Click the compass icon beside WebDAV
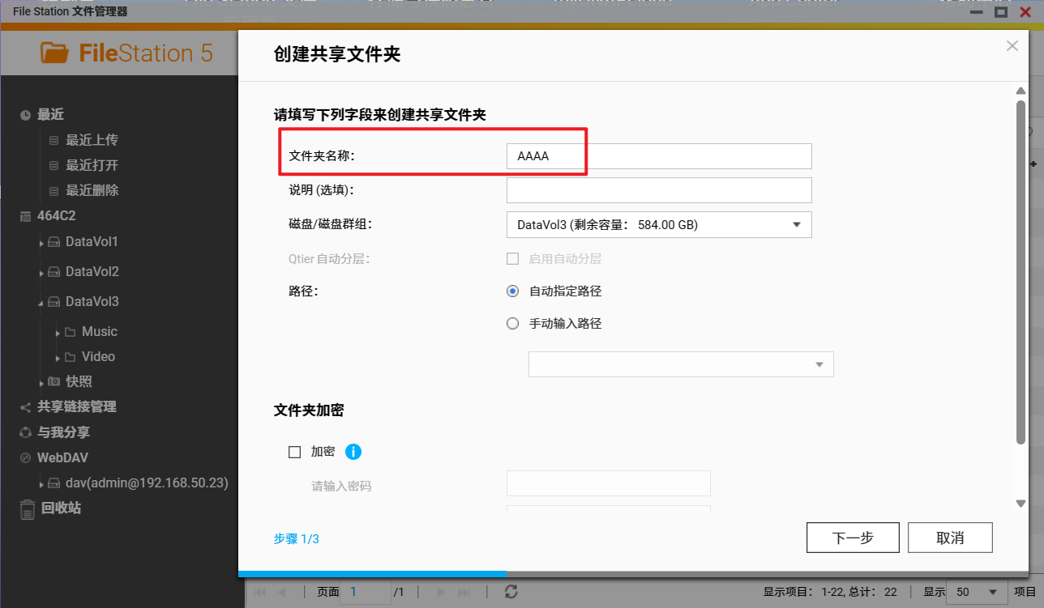 point(26,457)
